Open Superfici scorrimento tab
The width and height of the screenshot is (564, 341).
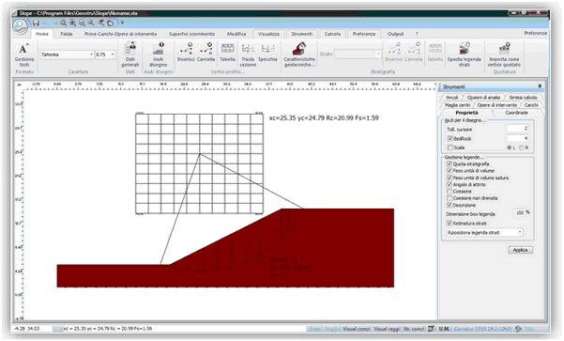click(191, 34)
